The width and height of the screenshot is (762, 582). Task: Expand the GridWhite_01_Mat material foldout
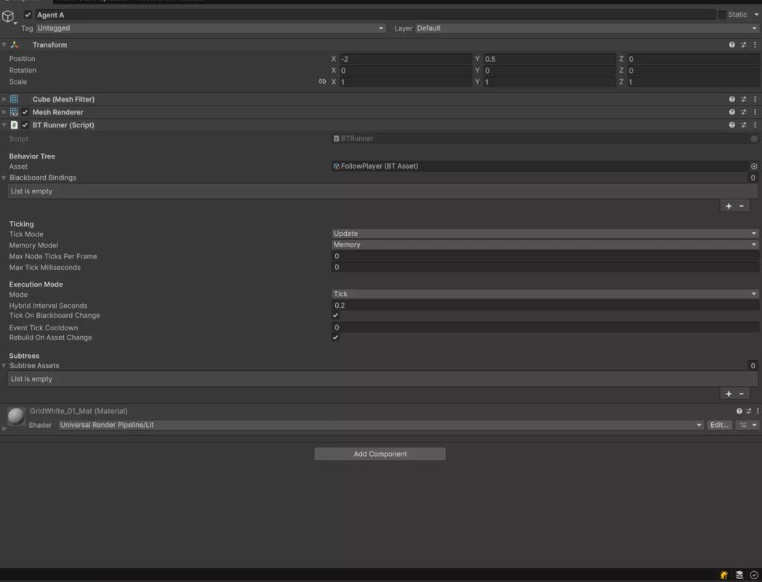point(4,428)
